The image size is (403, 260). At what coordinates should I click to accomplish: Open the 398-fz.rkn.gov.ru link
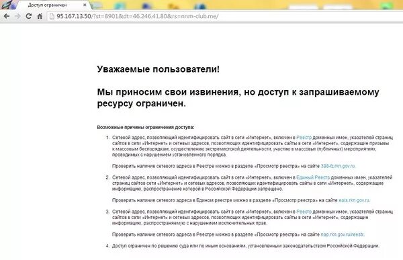pos(338,166)
